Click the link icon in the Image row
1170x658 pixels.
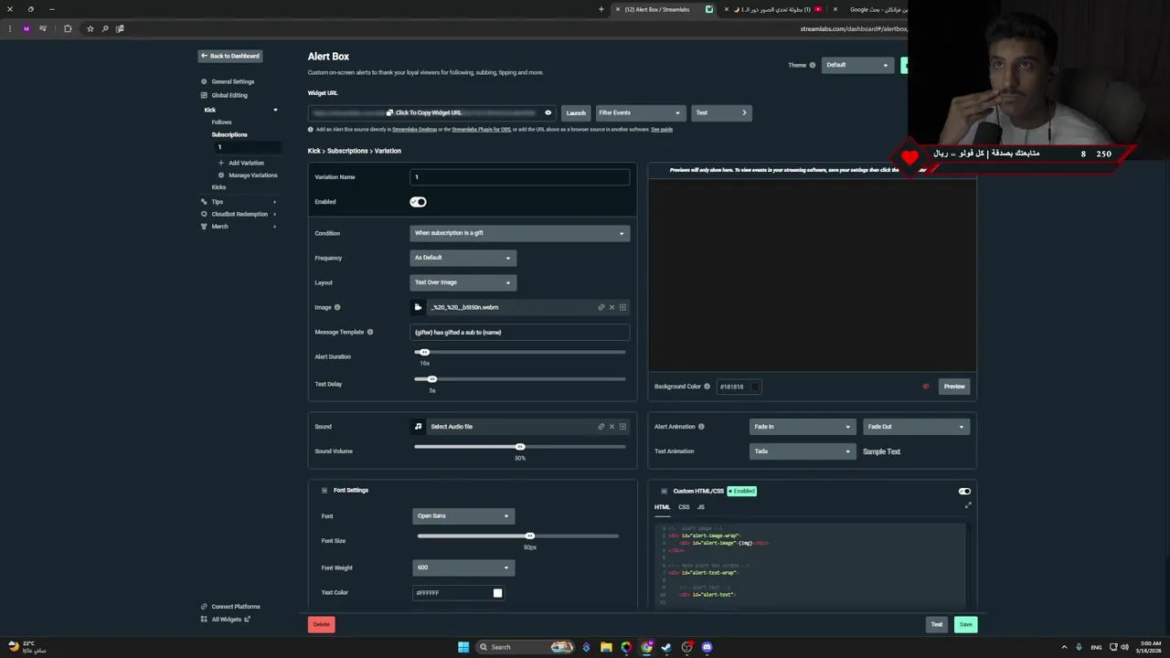(601, 307)
